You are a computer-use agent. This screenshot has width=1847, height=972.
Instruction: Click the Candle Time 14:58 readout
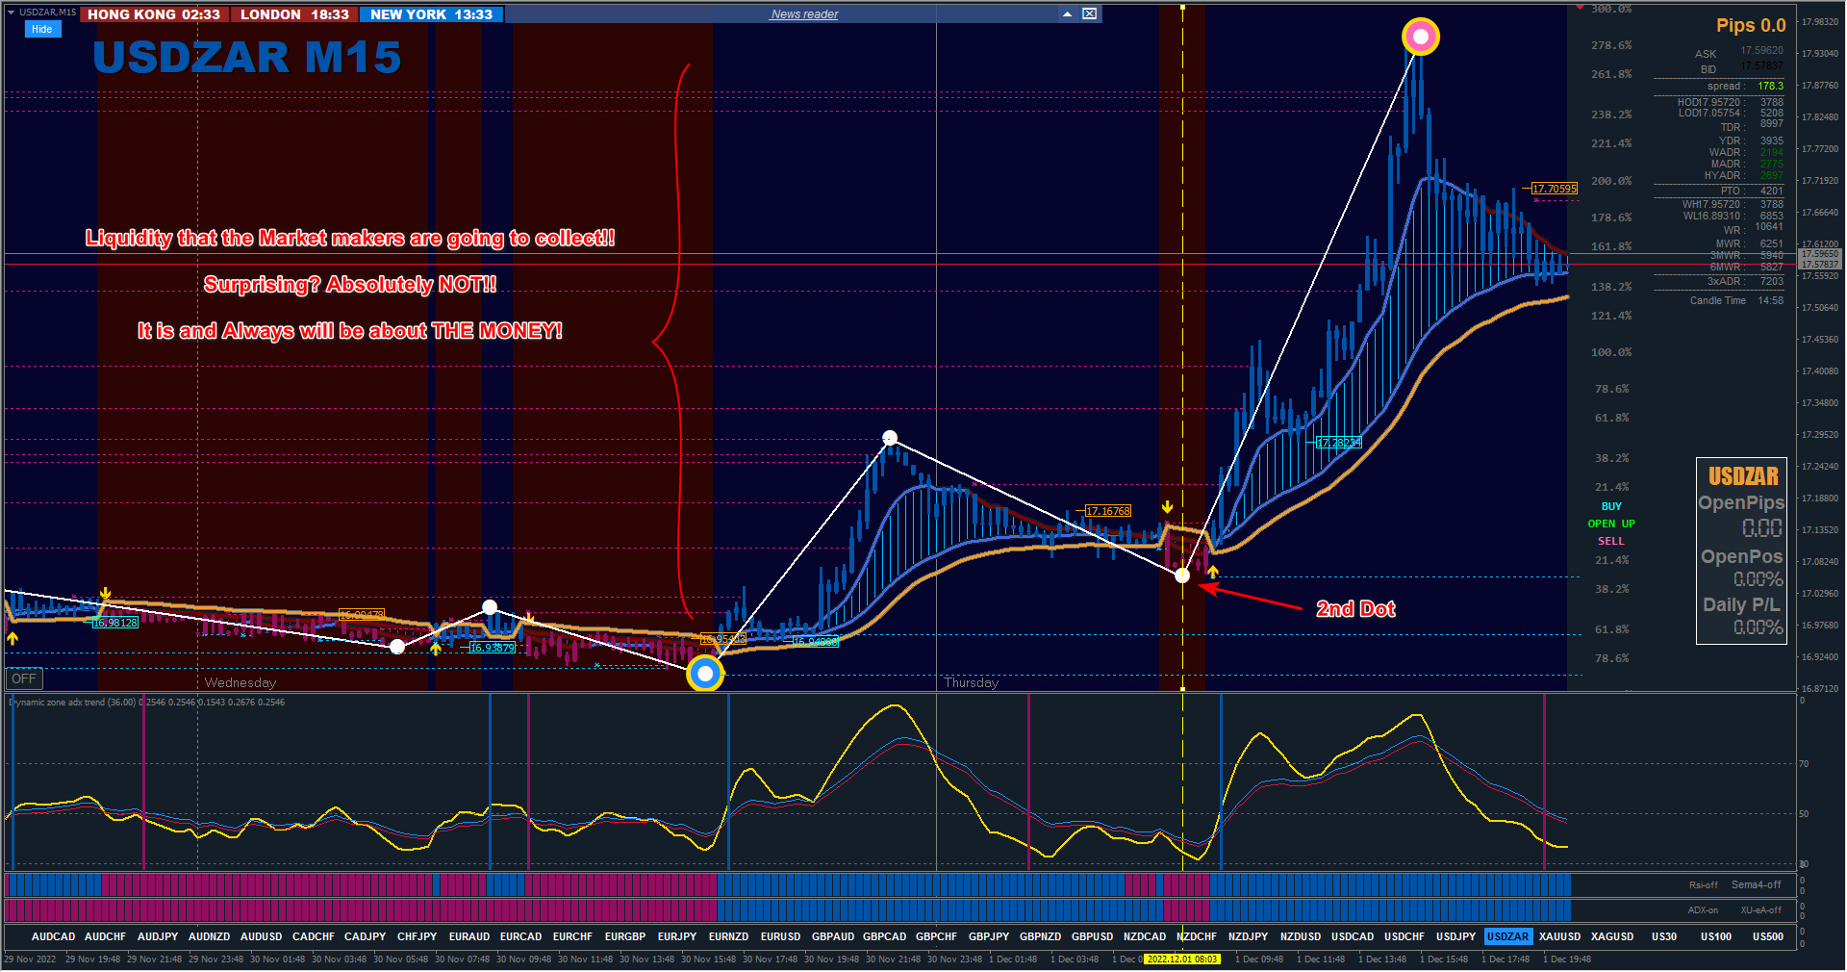1736,300
